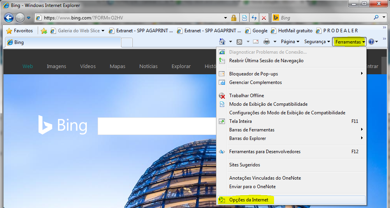Go back using the Back arrow button
This screenshot has width=390, height=208.
[x=9, y=17]
